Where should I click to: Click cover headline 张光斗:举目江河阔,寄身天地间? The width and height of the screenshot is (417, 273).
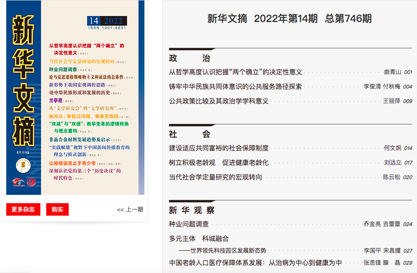pos(84,116)
